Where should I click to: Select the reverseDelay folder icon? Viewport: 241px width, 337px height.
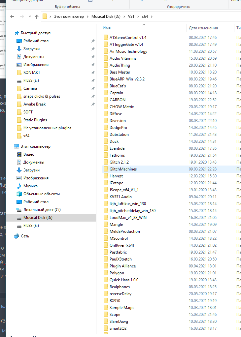pos(106,294)
